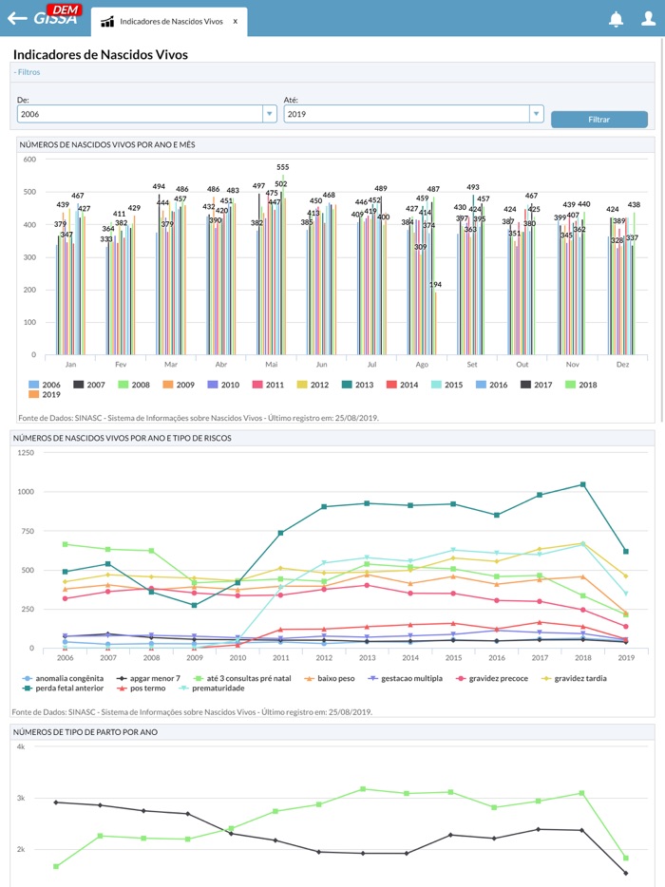This screenshot has height=887, width=665.
Task: Click the 2018 peak point of perda fetal
Action: click(x=582, y=484)
